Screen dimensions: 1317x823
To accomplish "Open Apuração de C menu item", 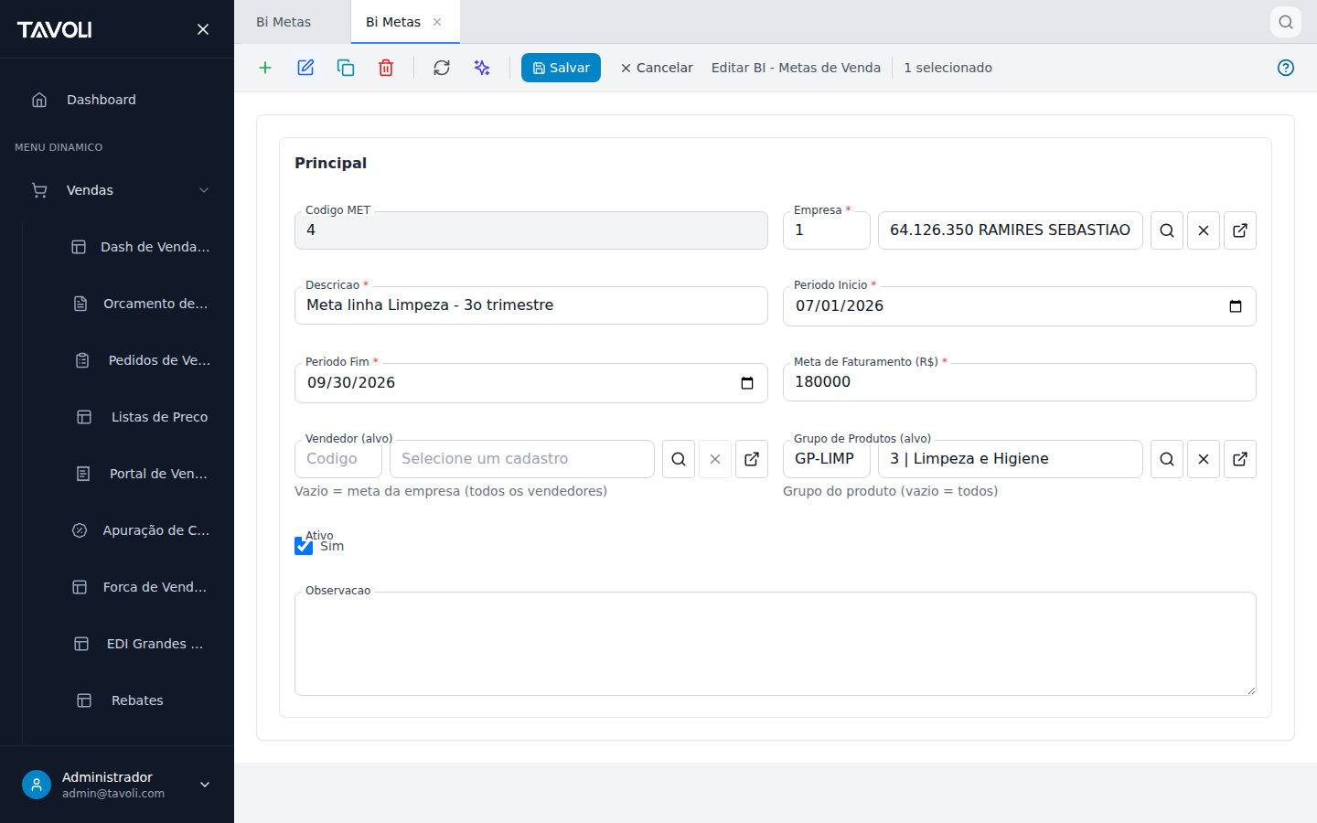I will pos(141,530).
